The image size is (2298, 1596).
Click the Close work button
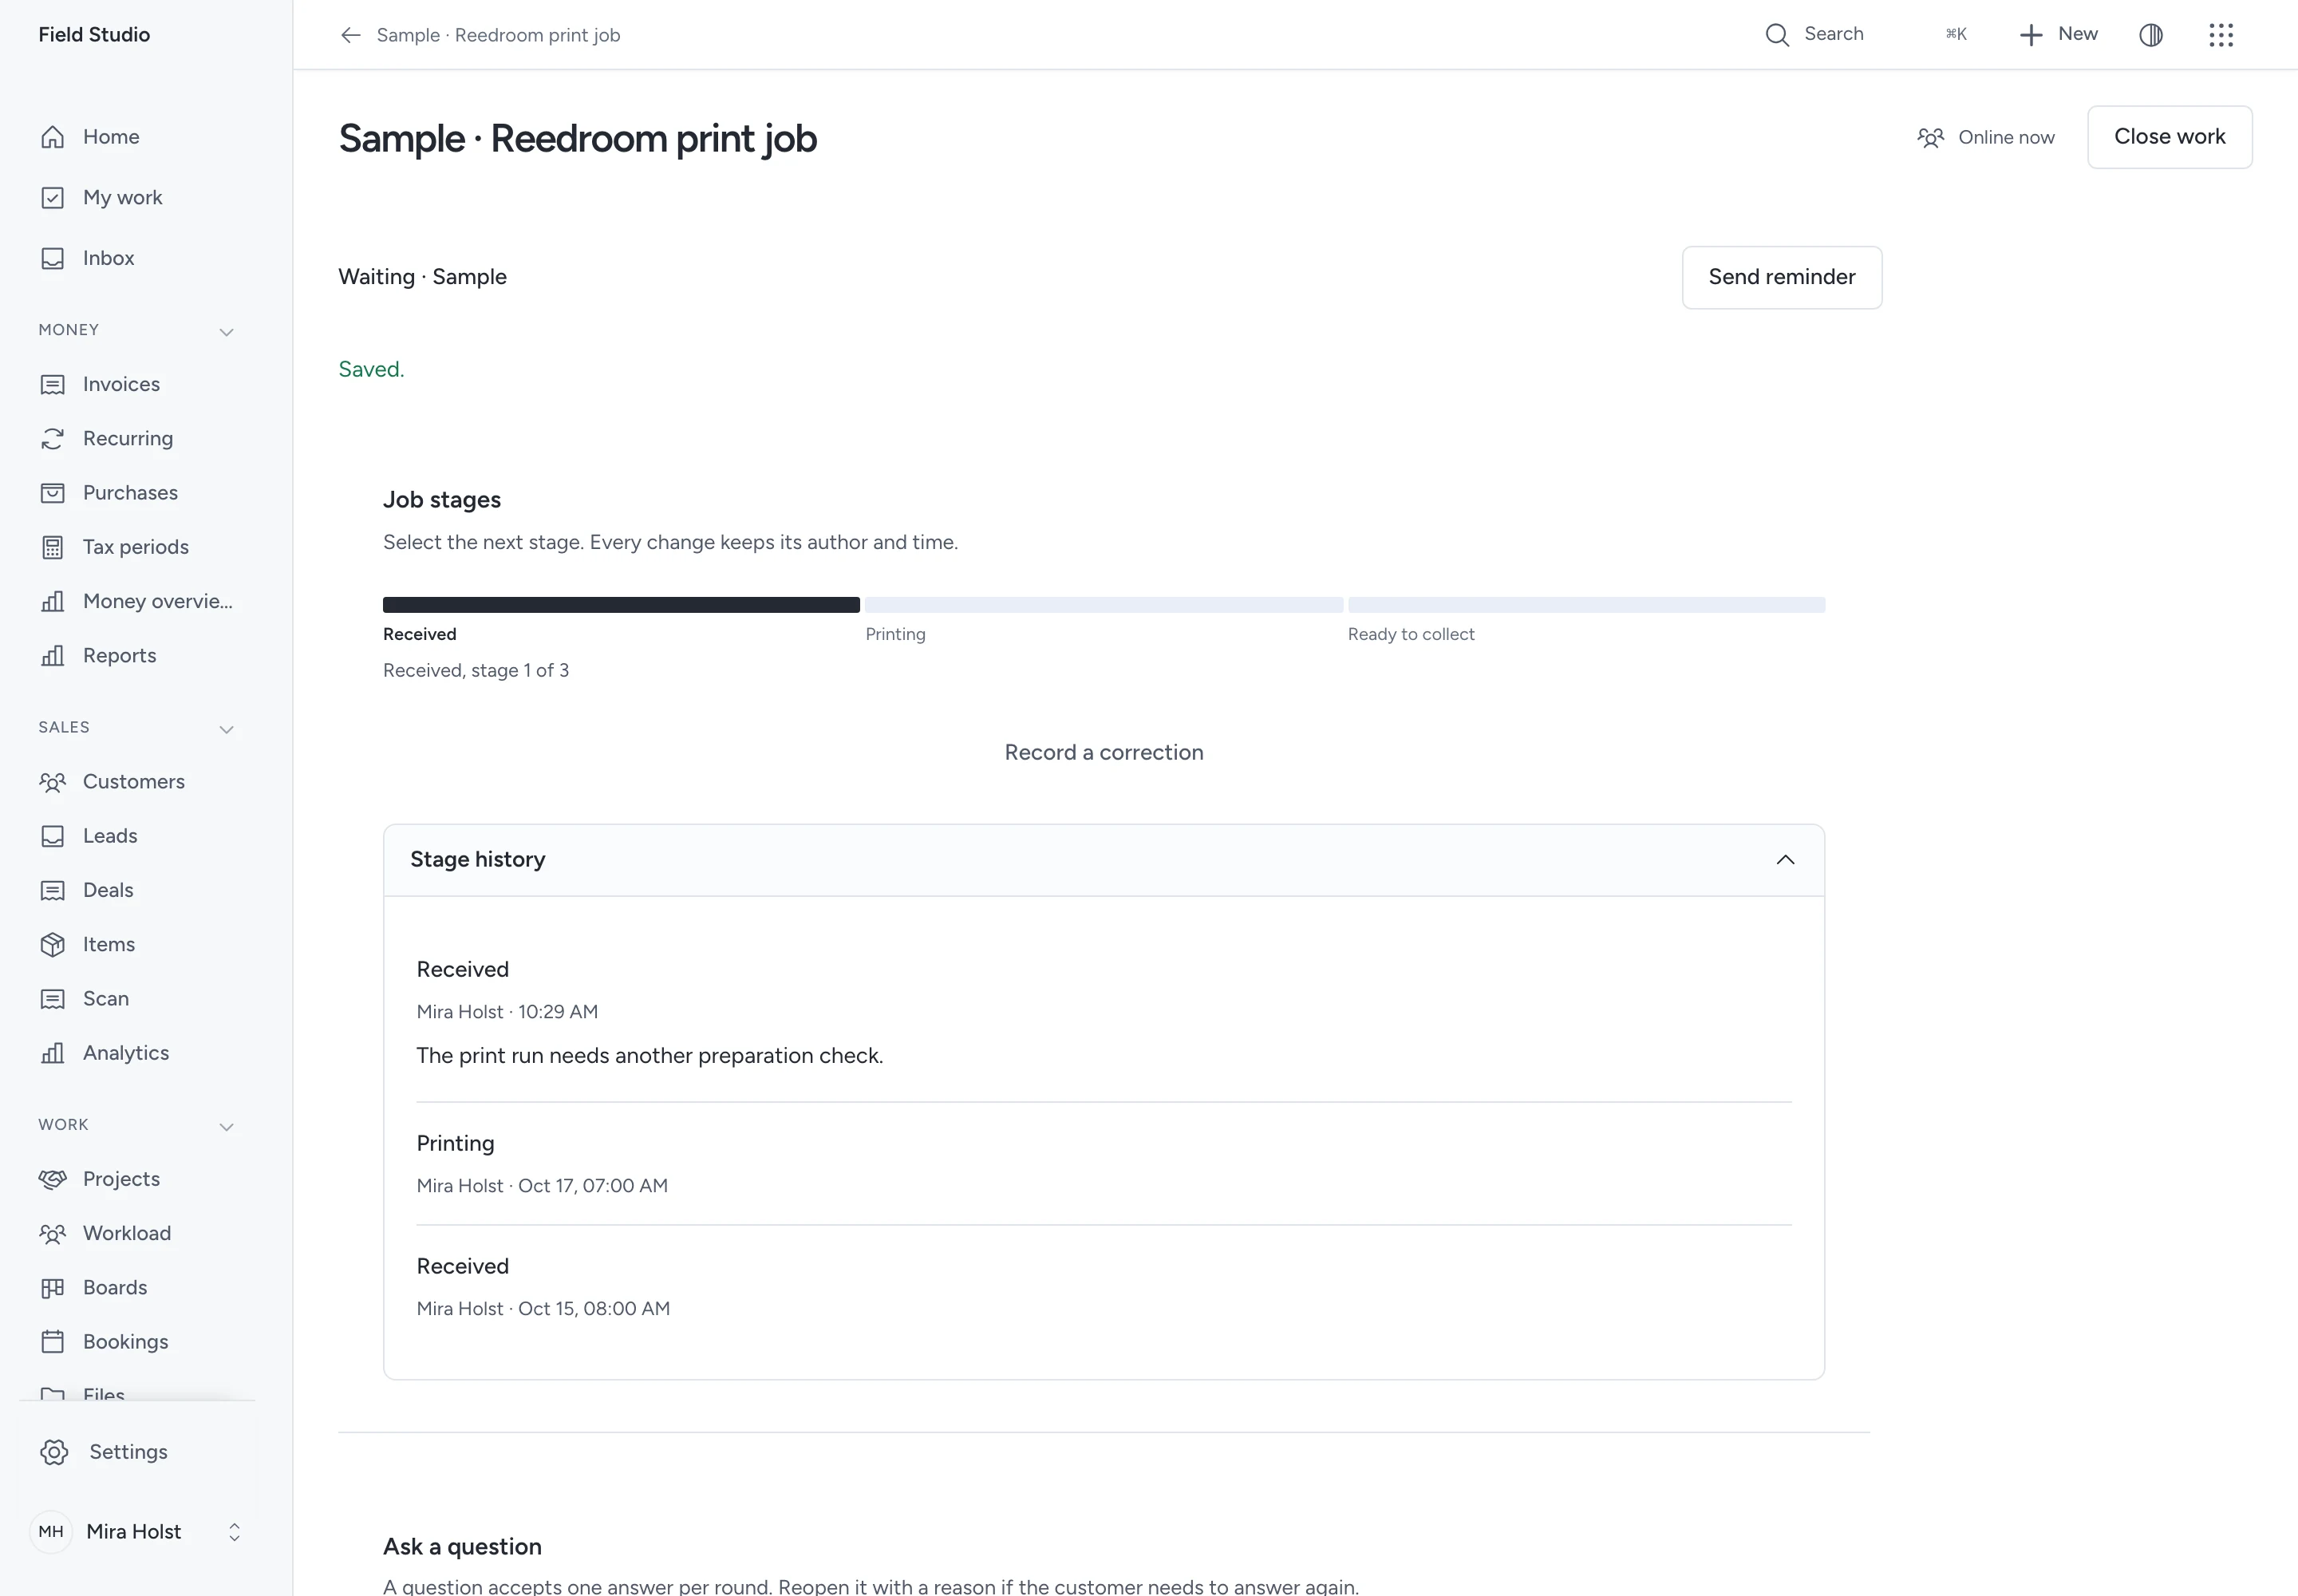tap(2169, 137)
